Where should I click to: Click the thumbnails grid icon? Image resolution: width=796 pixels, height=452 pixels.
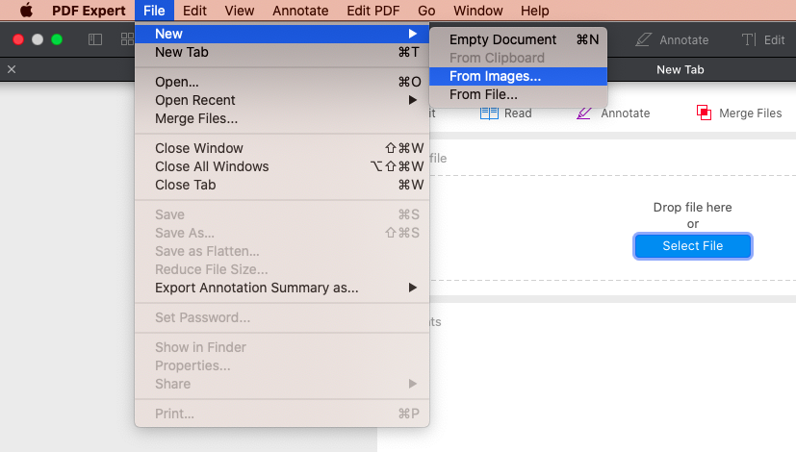point(127,39)
